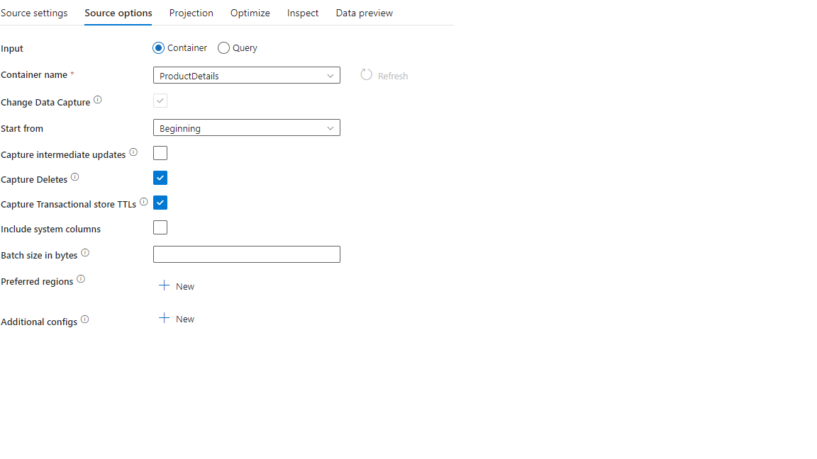
Task: Enable Capture intermediate updates checkbox
Action: pyautogui.click(x=160, y=152)
